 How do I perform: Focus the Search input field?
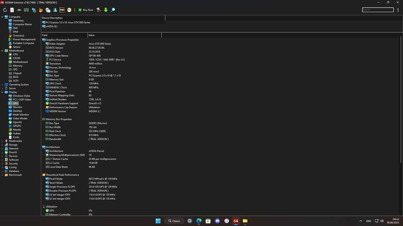click(378, 10)
